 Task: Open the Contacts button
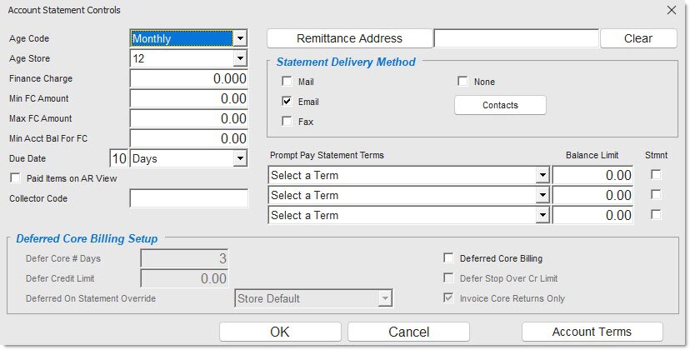pyautogui.click(x=500, y=105)
